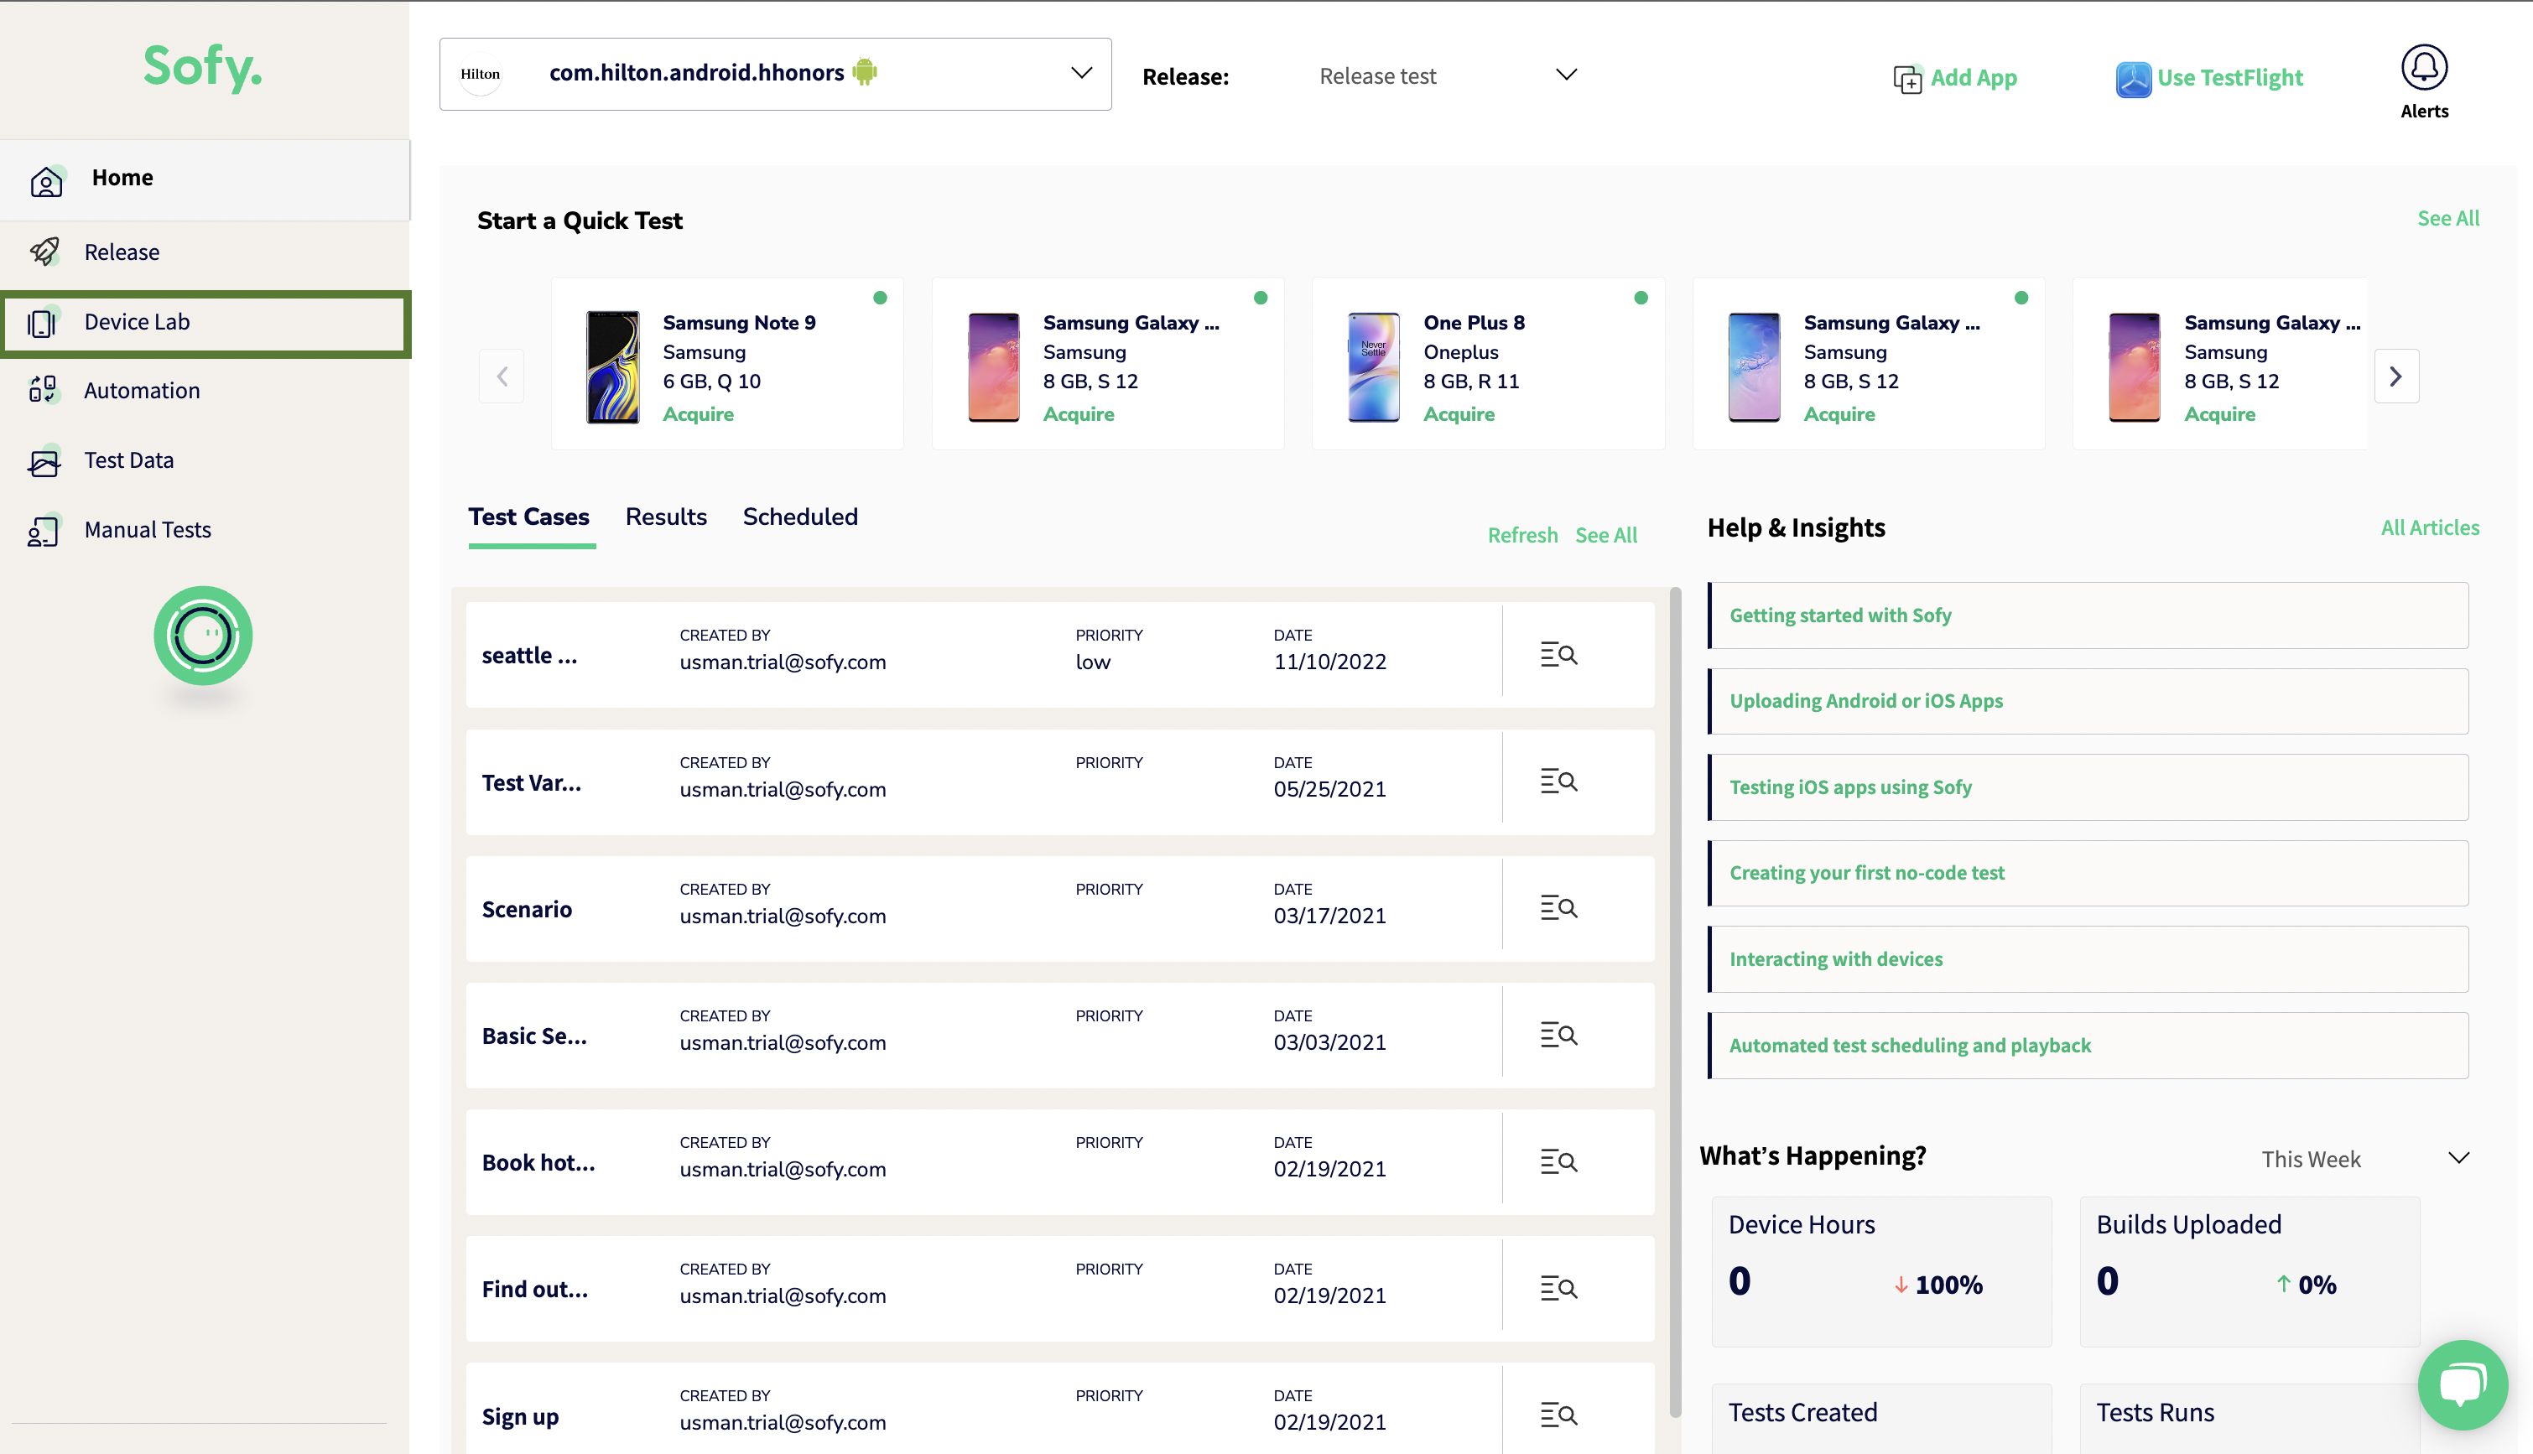Click the Use TestFlight link
2533x1454 pixels.
(2229, 78)
